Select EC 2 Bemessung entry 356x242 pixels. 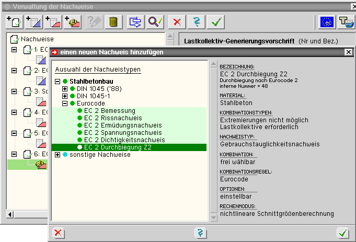pos(109,111)
